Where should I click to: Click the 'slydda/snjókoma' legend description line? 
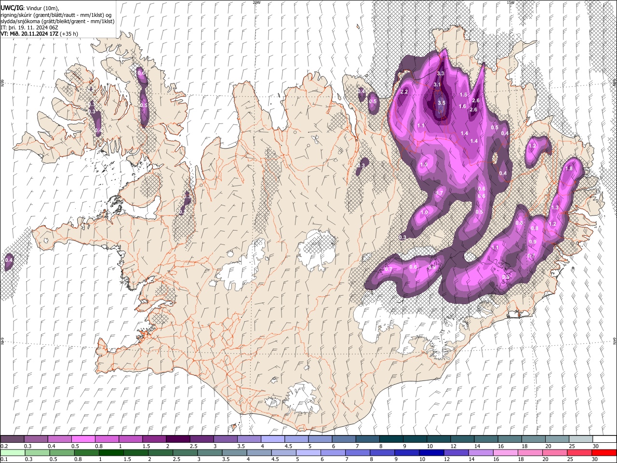(x=57, y=21)
